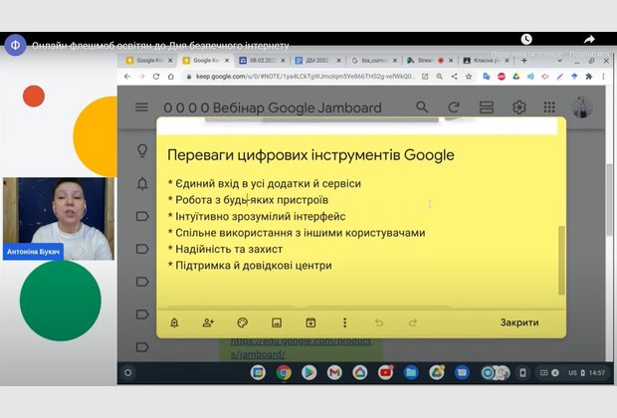Open the Keep main menu hamburger icon
This screenshot has width=617, height=418.
pos(141,107)
